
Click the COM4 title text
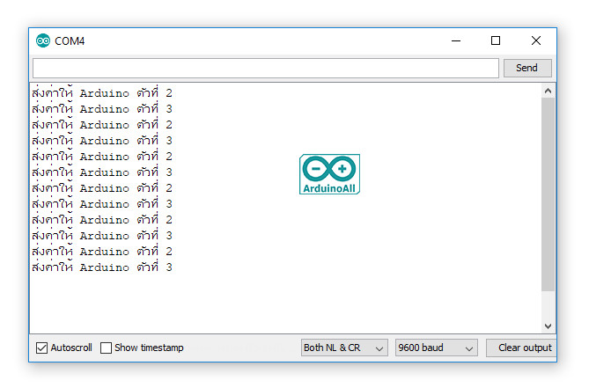70,40
